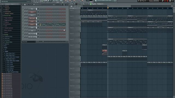Open Mixer presets in the browser
Image resolution: width=175 pixels, height=98 pixels.
tap(8, 30)
